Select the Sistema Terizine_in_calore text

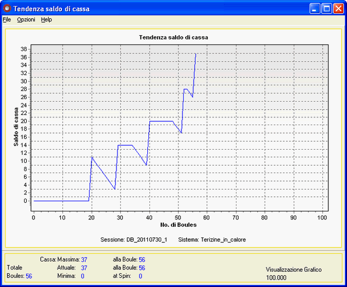pos(212,240)
